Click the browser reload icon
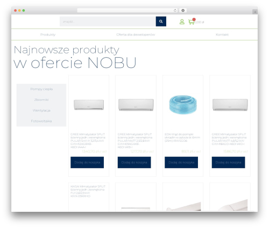 pos(175,11)
